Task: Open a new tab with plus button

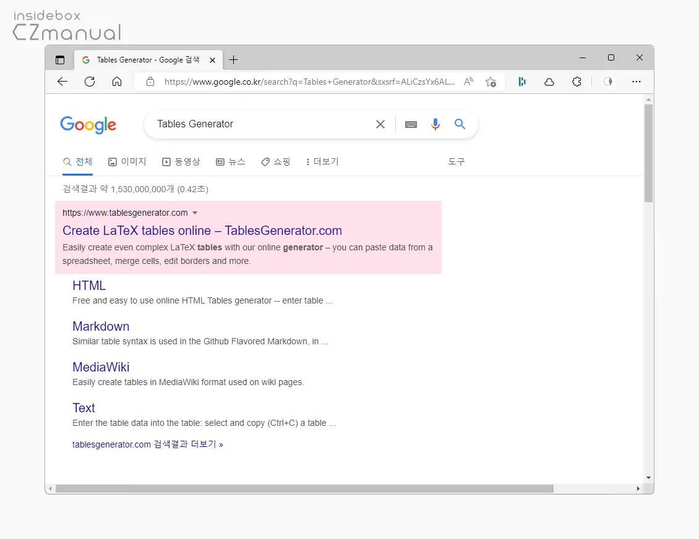Action: (233, 60)
